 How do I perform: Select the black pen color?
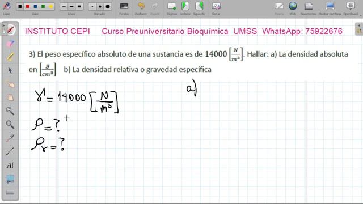tap(20, 6)
